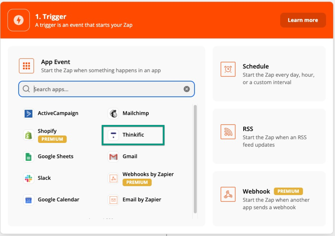Choose the Google Sheets app name
Viewport: 335px width, 236px height.
[x=56, y=156]
